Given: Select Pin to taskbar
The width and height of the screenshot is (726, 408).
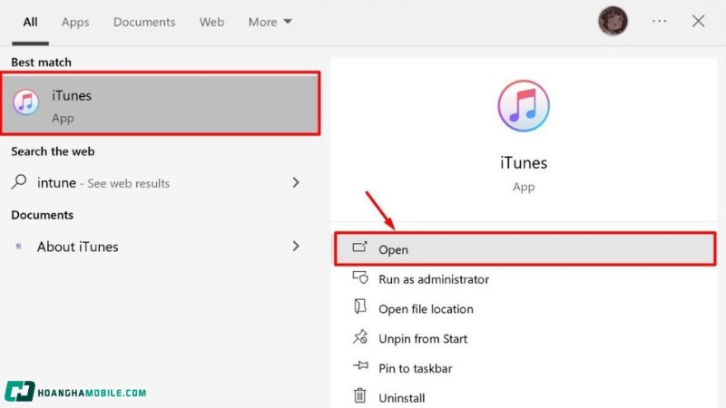Looking at the screenshot, I should 416,368.
